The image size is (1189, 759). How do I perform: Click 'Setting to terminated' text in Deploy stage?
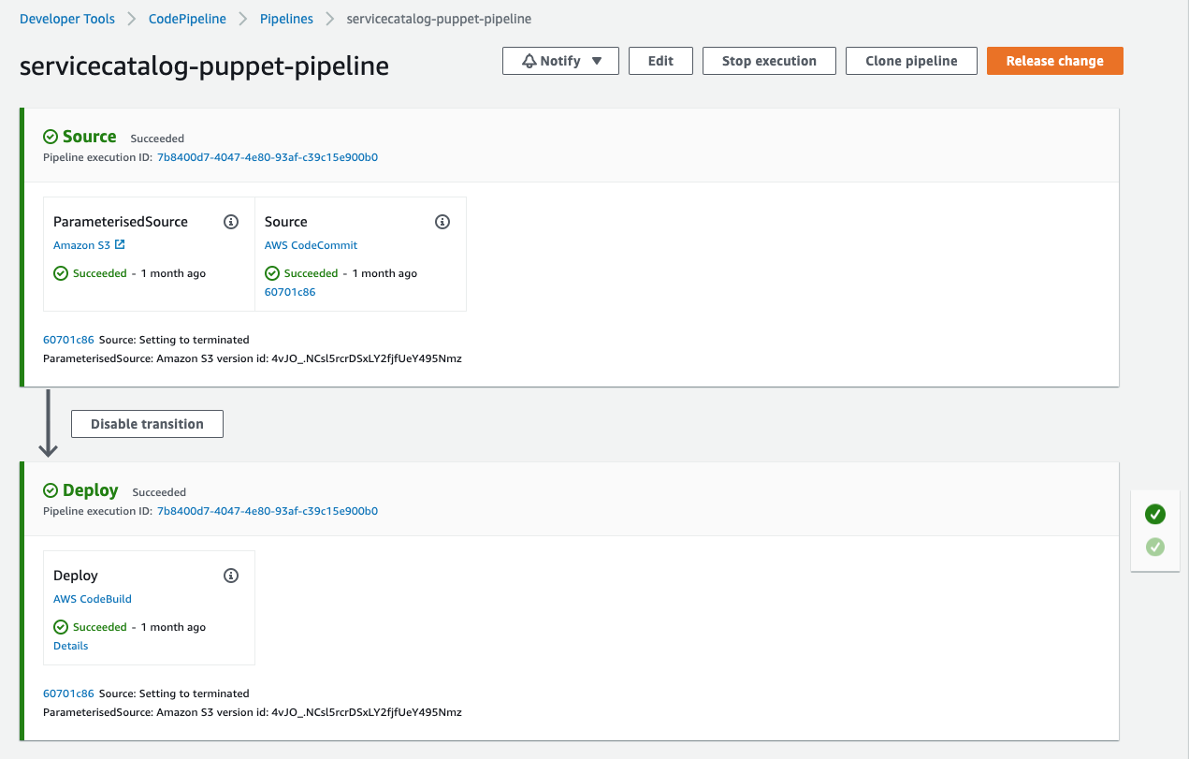pos(194,693)
